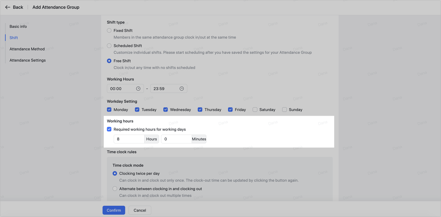Choose the Free Shift radio button

pos(109,61)
